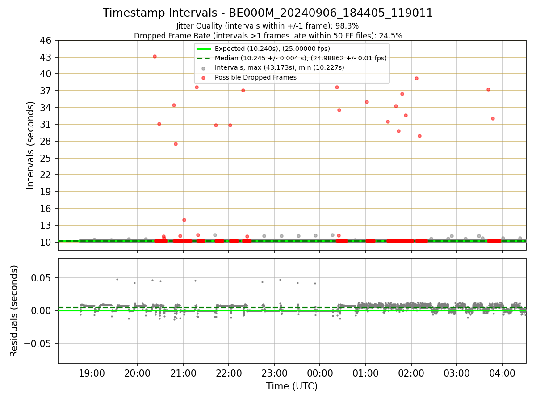Click the 'Intervals (seconds)' y-axis label

pyautogui.click(x=30, y=145)
